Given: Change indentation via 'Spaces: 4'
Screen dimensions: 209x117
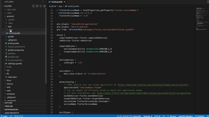Looking at the screenshot, I should (148, 116).
